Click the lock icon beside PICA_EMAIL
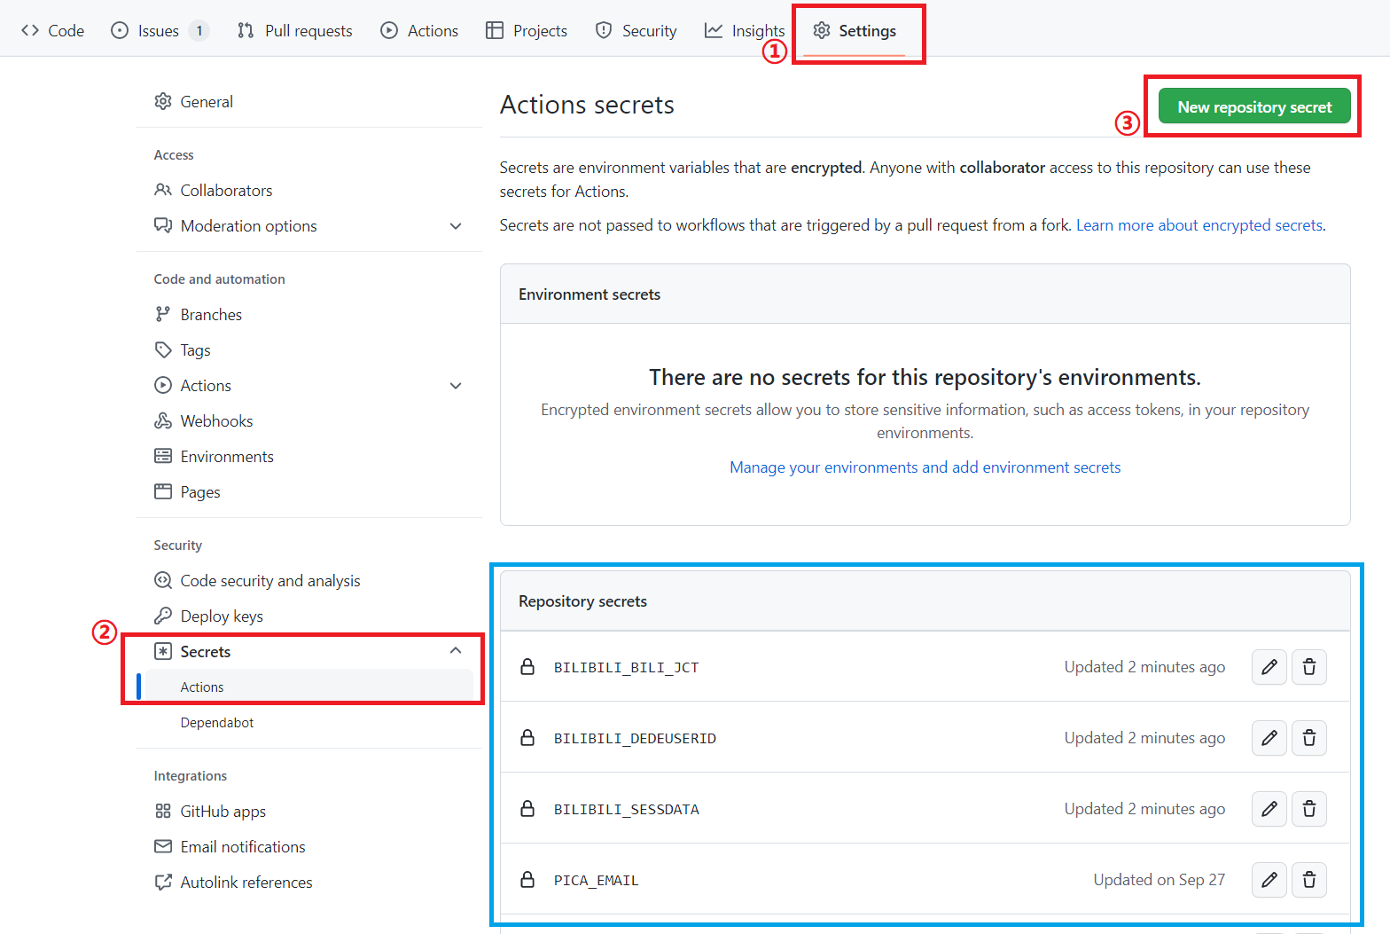The image size is (1390, 934). pos(527,880)
